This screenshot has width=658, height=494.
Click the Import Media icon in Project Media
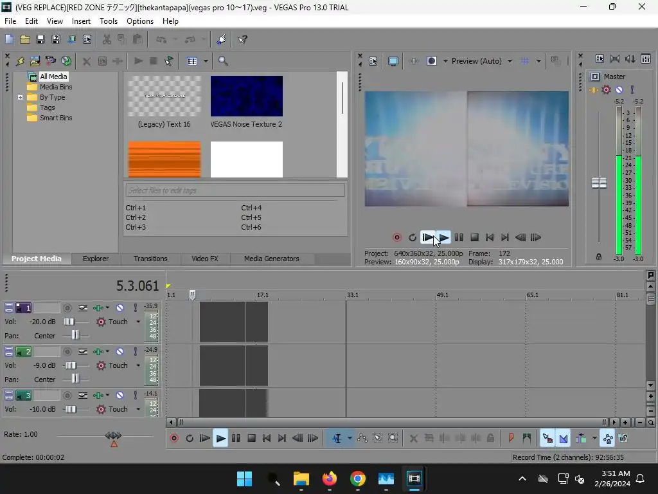[x=35, y=61]
